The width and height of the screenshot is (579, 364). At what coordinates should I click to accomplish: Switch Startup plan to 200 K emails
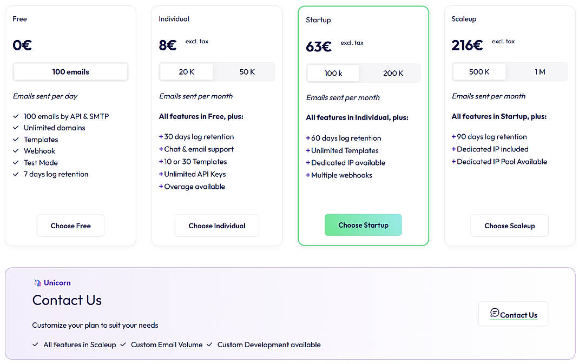point(392,72)
